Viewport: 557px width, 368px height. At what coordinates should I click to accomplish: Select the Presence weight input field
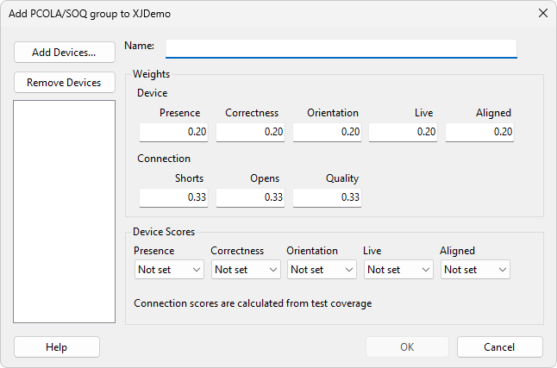coord(173,132)
